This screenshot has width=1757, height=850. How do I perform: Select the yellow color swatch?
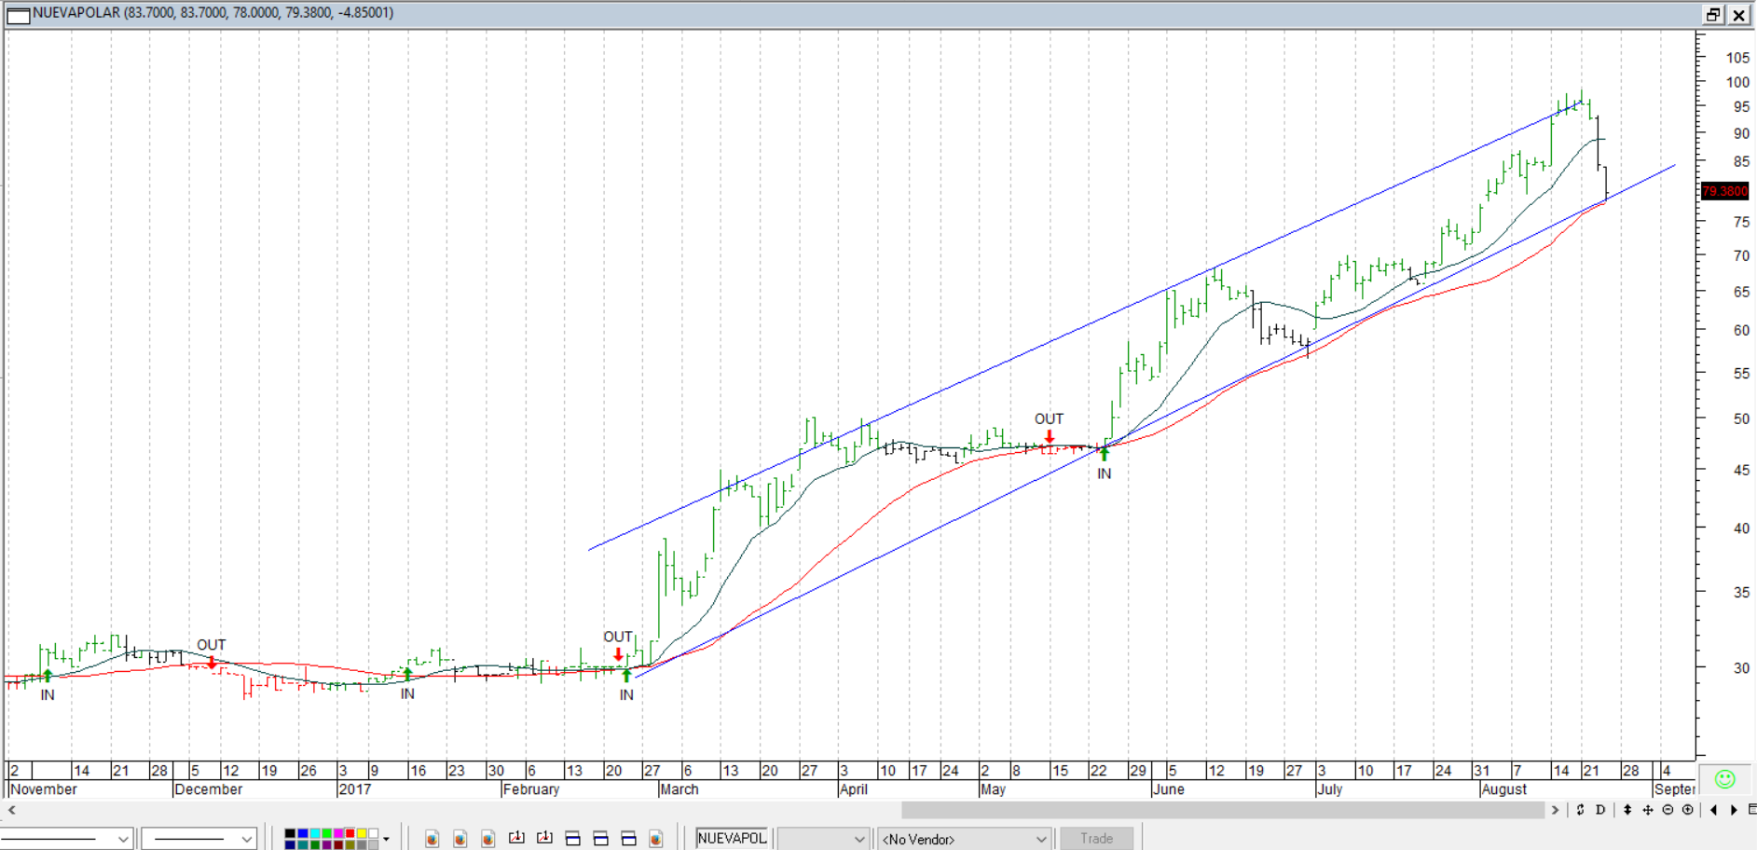click(362, 833)
